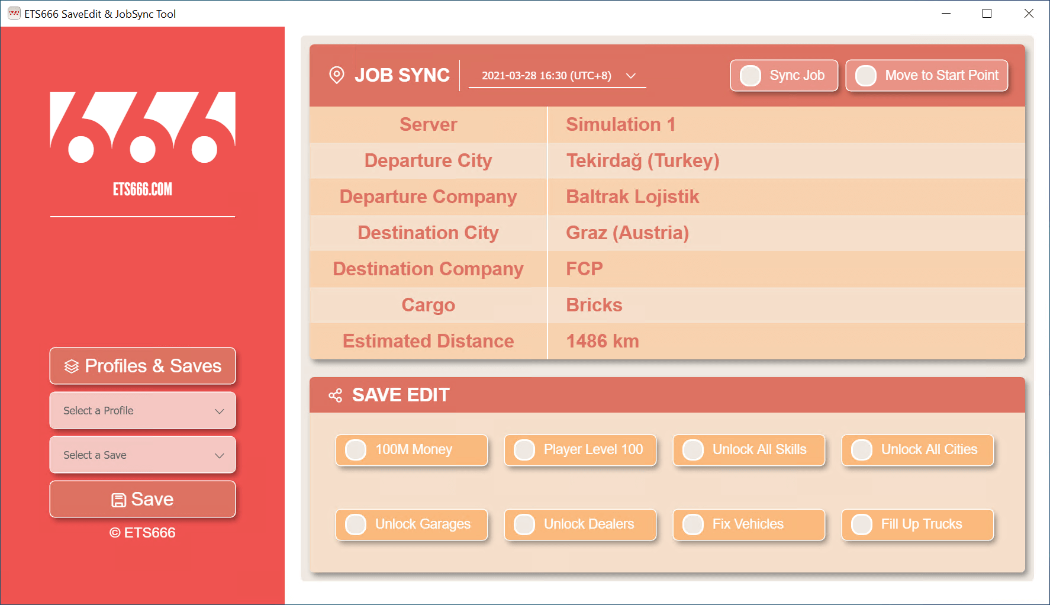The image size is (1050, 605).
Task: Click the layers icon on Profiles & Saves
Action: coord(72,366)
